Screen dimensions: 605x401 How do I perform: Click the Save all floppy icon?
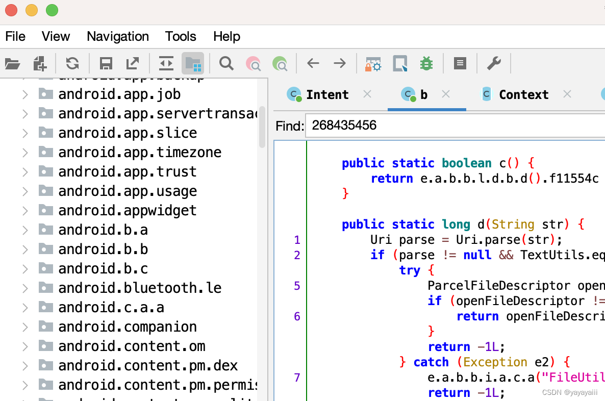pyautogui.click(x=106, y=63)
